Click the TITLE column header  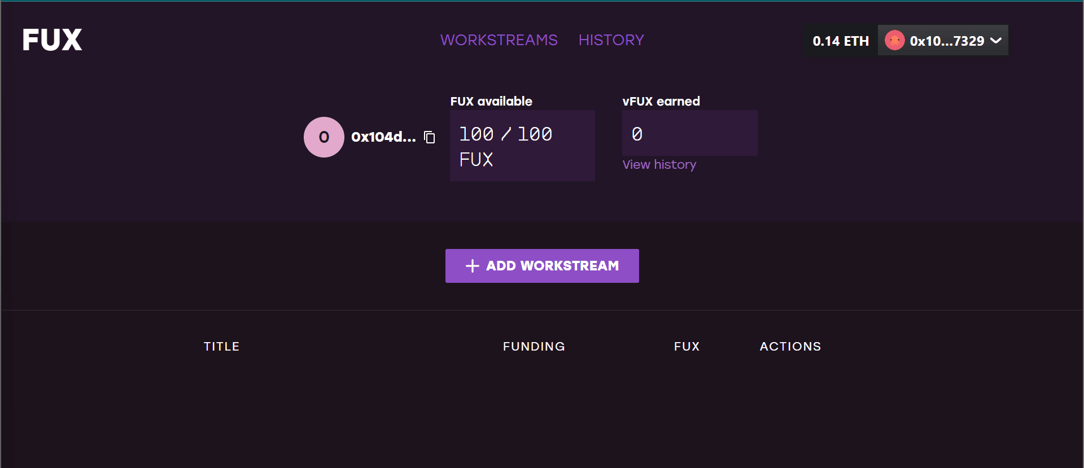pos(221,347)
